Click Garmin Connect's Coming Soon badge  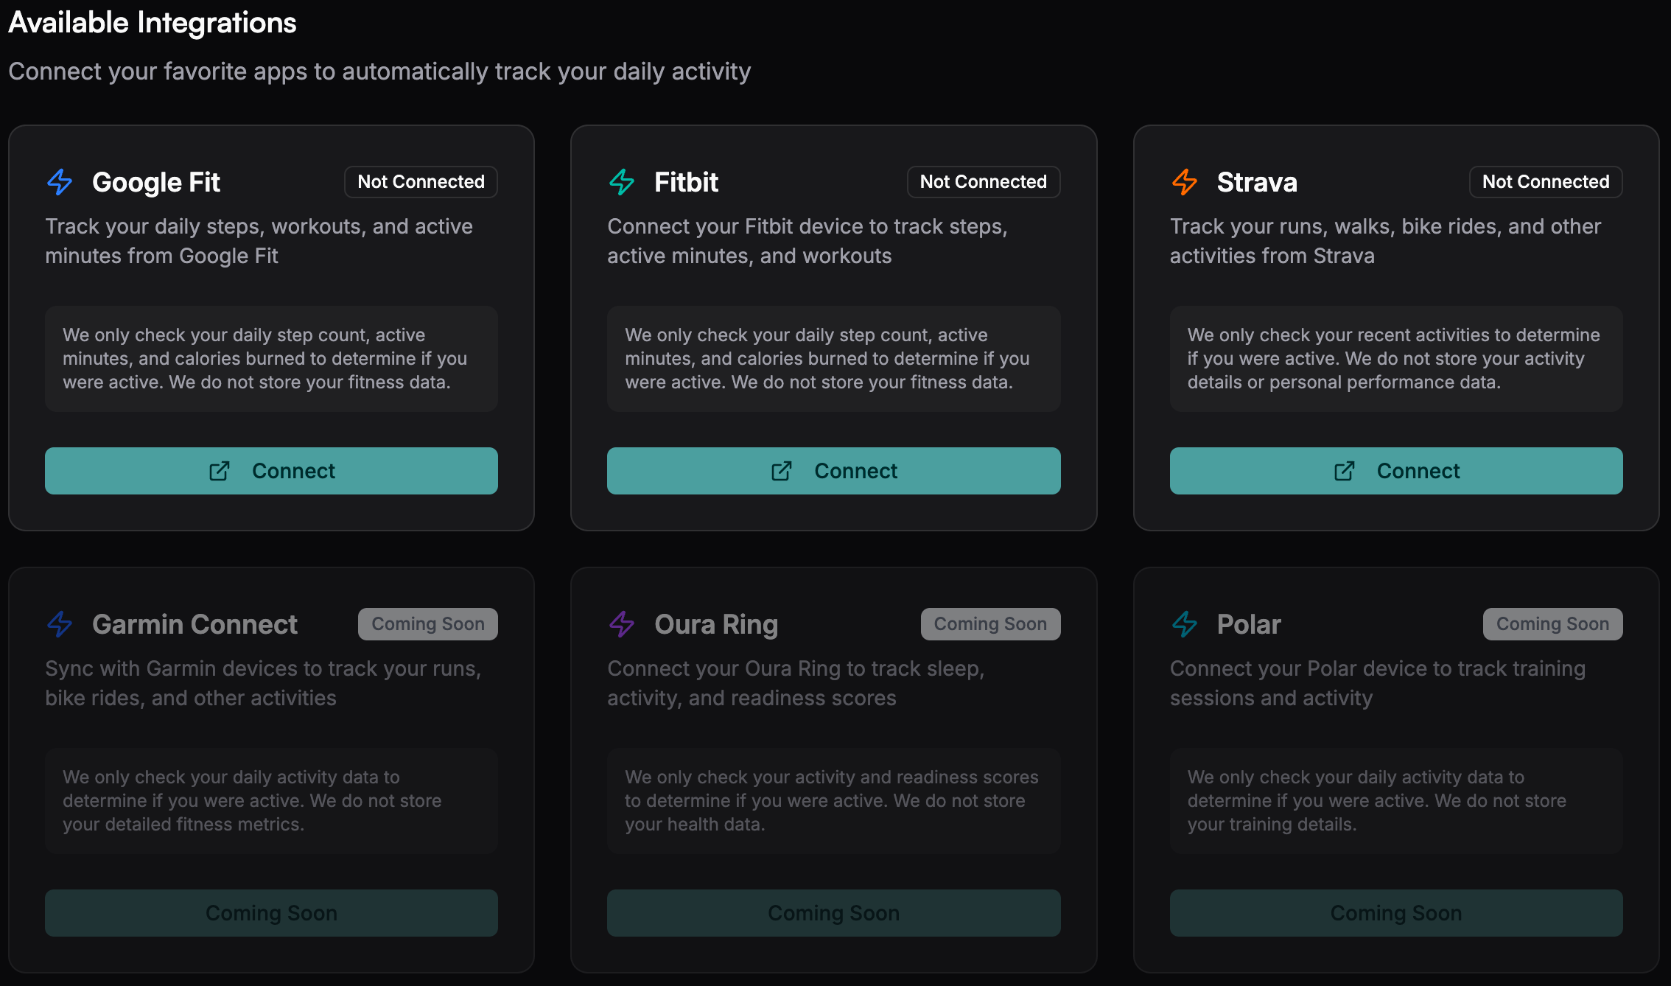coord(428,624)
